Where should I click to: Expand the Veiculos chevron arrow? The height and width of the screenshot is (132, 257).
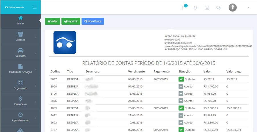click(x=36, y=53)
